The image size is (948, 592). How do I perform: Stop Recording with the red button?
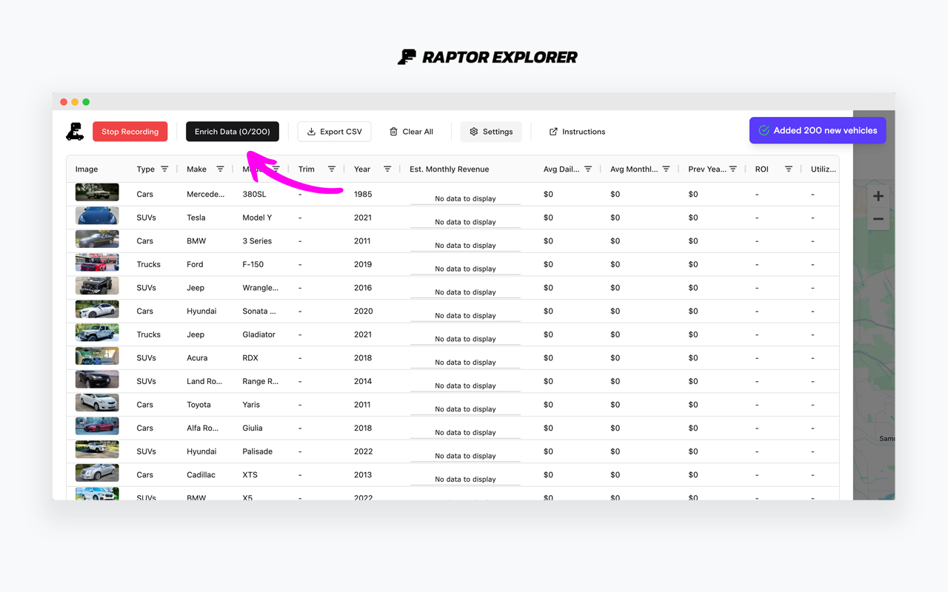[x=130, y=132]
